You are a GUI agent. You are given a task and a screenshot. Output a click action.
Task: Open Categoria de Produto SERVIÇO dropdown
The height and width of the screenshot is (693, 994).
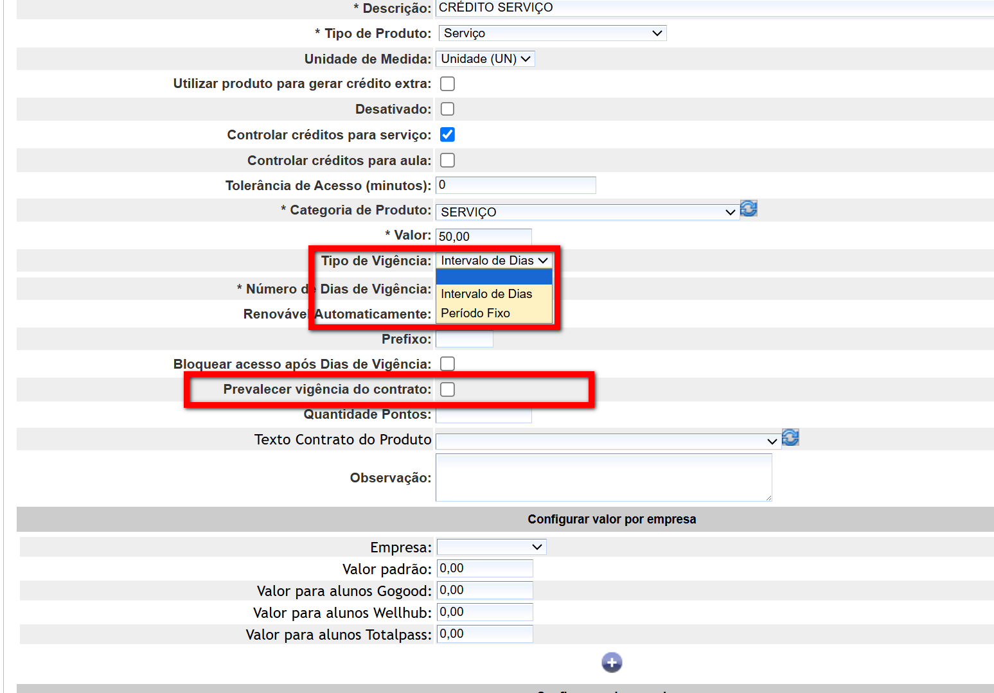587,212
